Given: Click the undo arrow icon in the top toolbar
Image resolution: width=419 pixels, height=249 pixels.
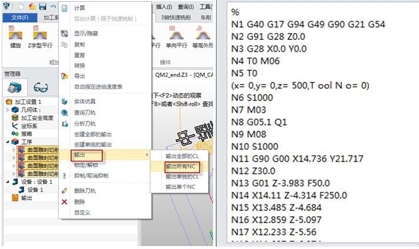Looking at the screenshot, I should click(53, 6).
